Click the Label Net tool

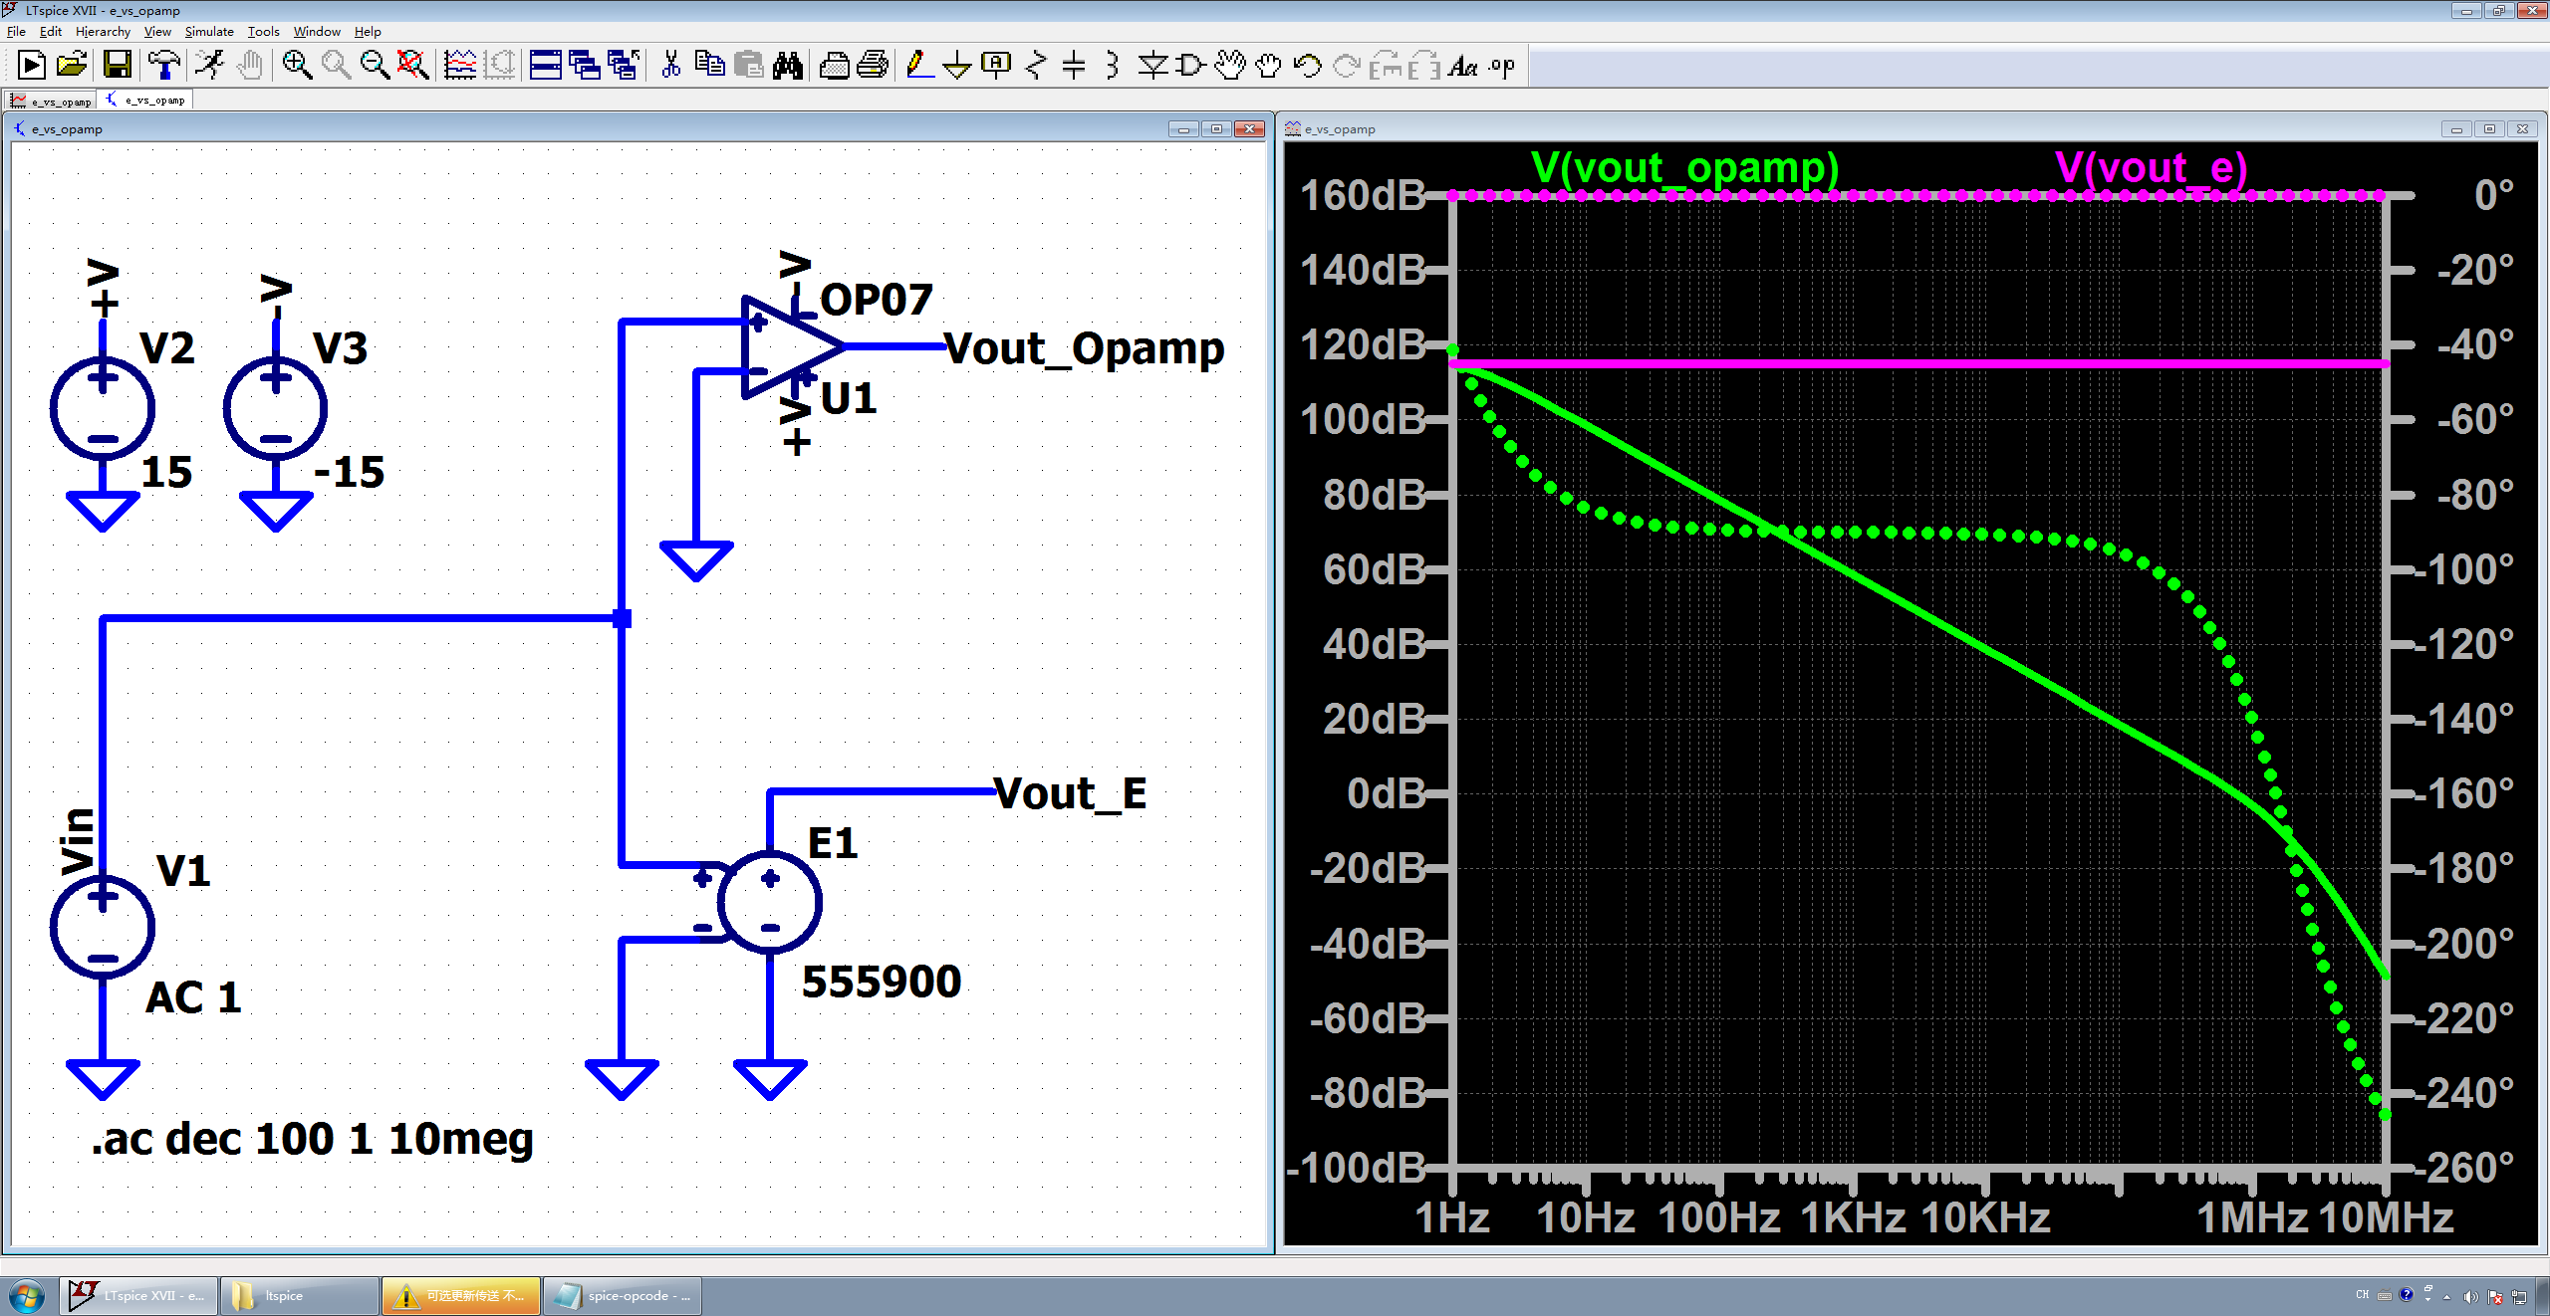tap(995, 66)
